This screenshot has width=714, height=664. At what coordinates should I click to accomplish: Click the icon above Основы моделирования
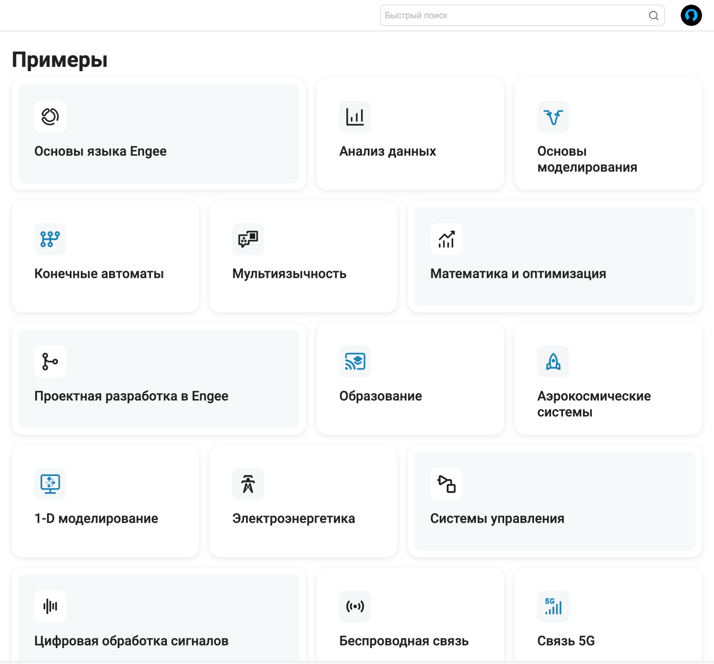pyautogui.click(x=553, y=116)
